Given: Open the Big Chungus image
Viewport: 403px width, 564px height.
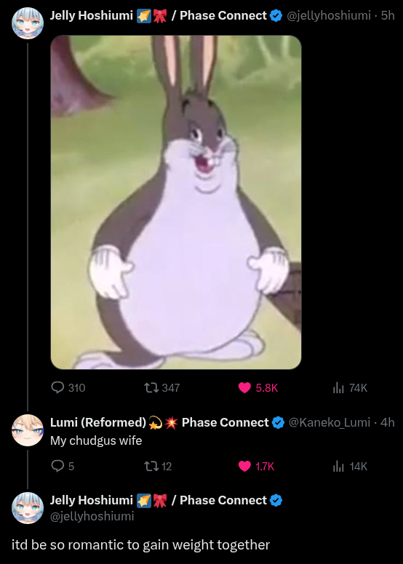Looking at the screenshot, I should [x=176, y=202].
